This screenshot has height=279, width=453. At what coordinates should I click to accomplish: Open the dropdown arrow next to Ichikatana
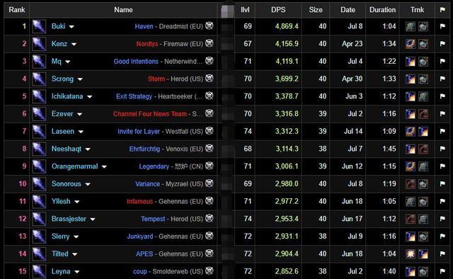point(90,97)
